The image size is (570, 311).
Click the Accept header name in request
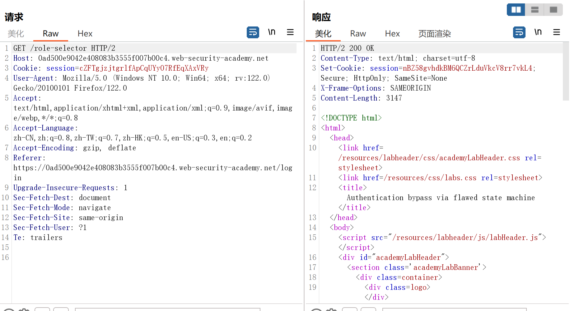pos(25,98)
